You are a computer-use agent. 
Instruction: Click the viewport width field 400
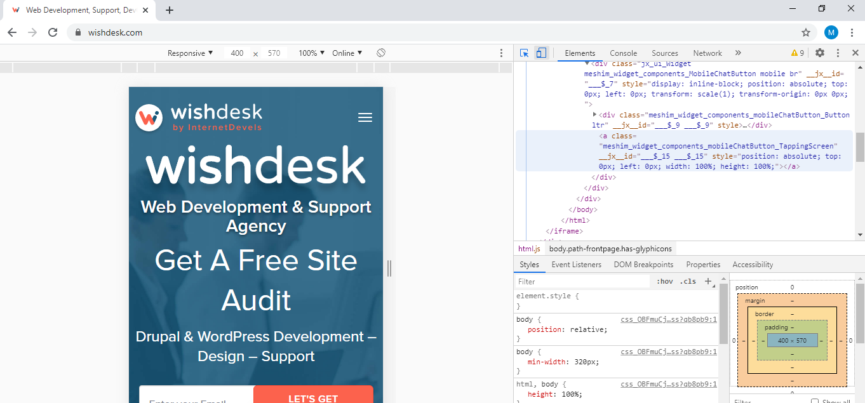tap(237, 53)
